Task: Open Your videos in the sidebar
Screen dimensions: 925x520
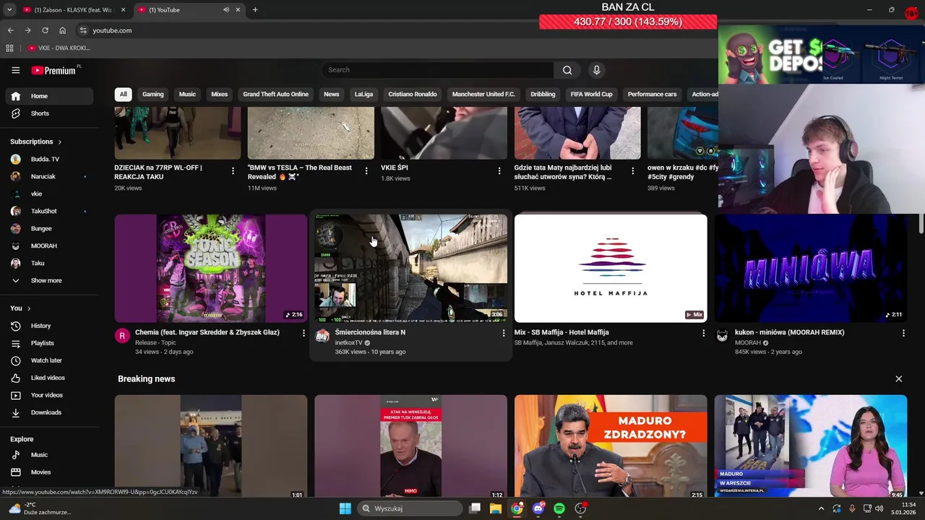Action: pyautogui.click(x=50, y=395)
